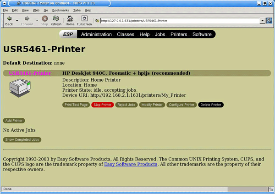Enter Fullscreen mode from toolbar
This screenshot has height=194, width=275.
tap(84, 19)
